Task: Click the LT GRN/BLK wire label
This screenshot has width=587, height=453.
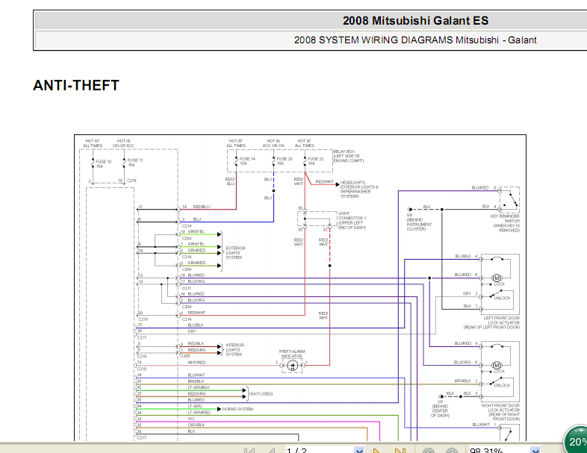Action: pos(199,387)
